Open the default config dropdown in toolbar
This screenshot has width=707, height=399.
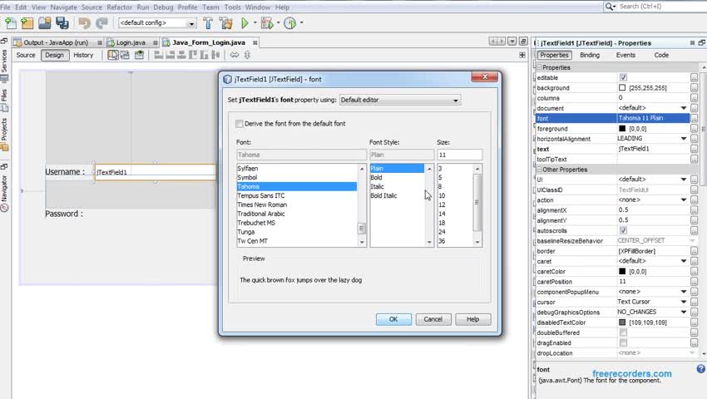(x=157, y=23)
